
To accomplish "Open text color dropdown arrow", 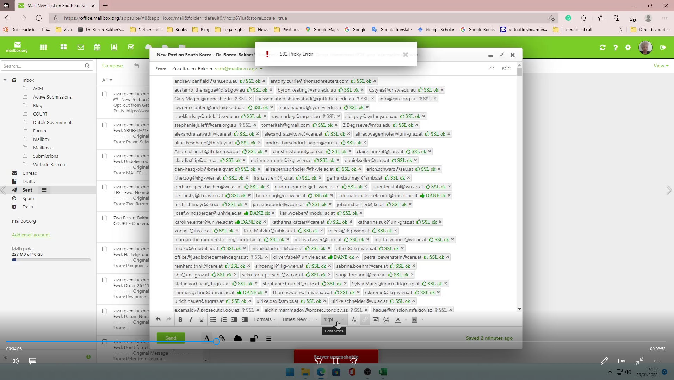I will pos(406,319).
